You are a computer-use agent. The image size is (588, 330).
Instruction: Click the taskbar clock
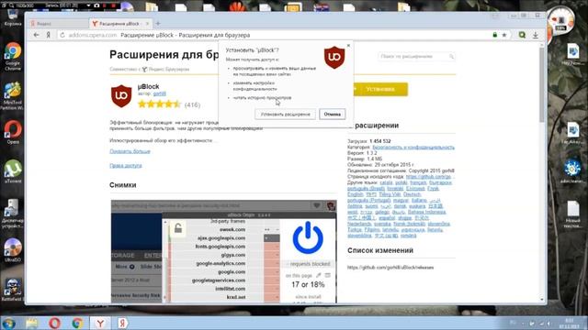point(570,324)
